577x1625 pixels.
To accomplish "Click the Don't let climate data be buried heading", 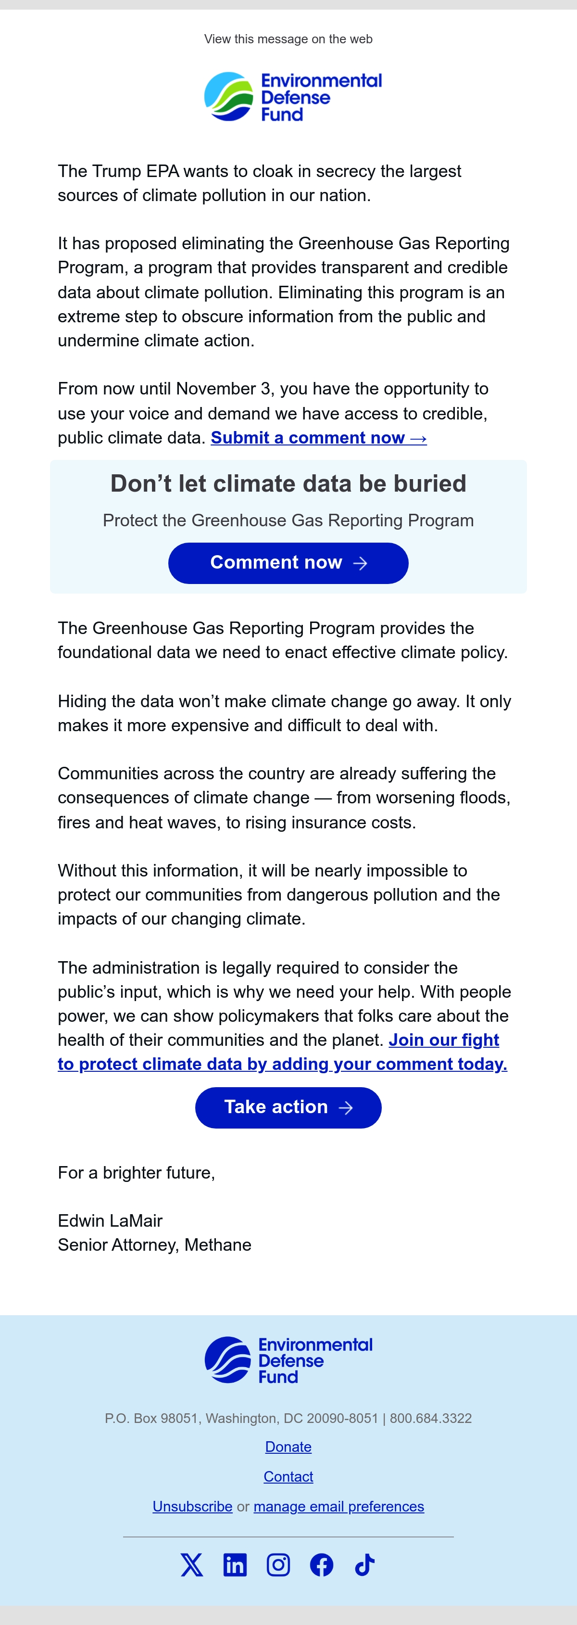I will (288, 483).
